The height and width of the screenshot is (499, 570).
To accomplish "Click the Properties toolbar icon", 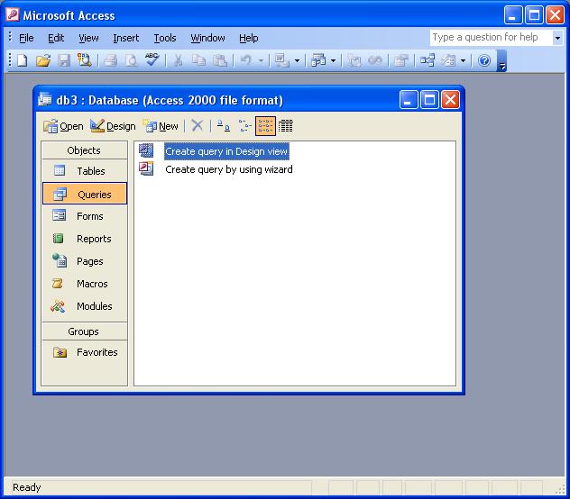I will [x=401, y=60].
